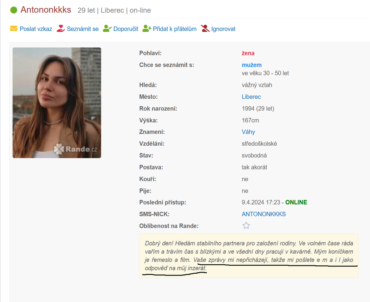
Task: Open the profile photo thumbnail
Action: coord(57,103)
